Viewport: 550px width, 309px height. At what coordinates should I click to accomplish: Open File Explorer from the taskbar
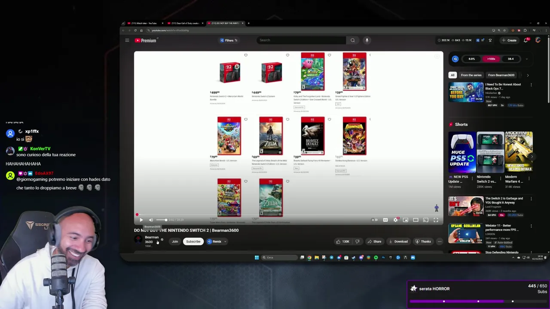point(317,257)
